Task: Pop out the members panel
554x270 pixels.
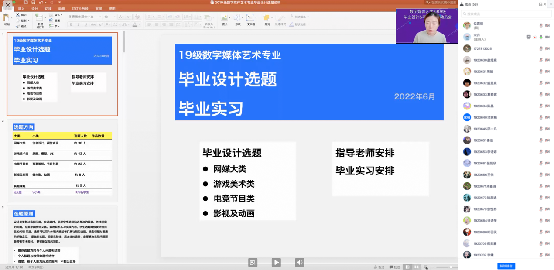Action: (540, 4)
